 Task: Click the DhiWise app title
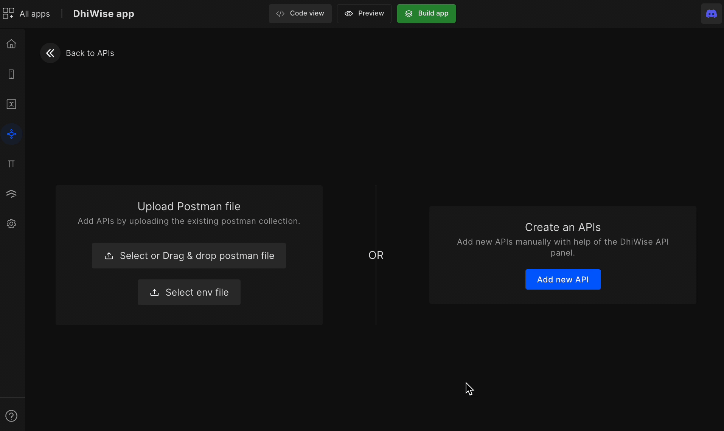coord(104,14)
